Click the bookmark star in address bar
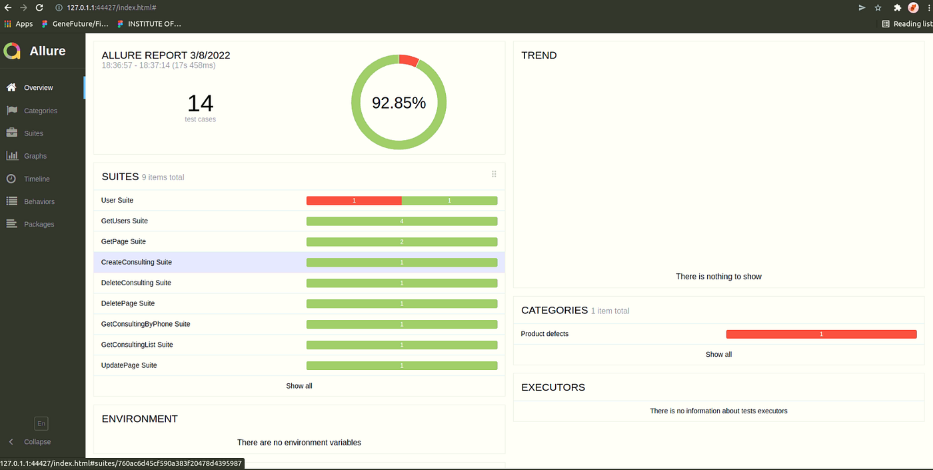 pos(878,7)
